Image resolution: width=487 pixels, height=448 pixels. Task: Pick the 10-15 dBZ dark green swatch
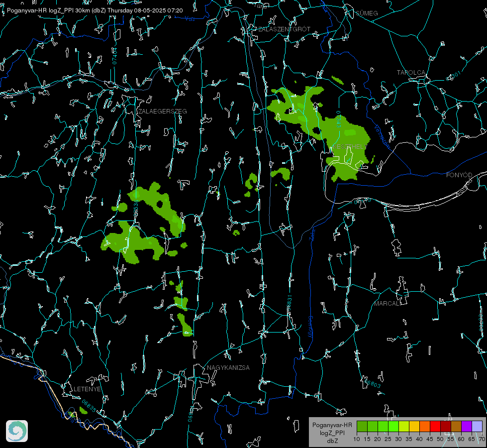362,426
